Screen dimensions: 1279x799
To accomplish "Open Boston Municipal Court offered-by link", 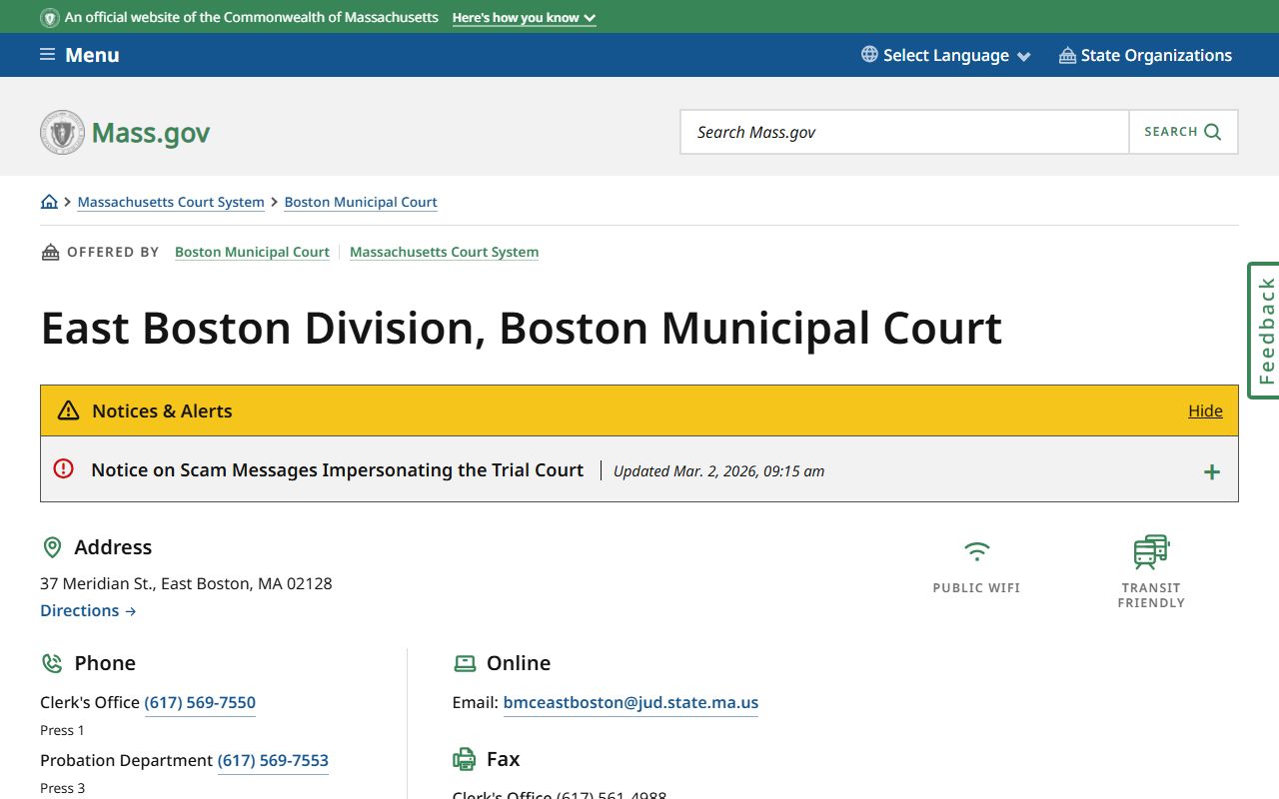I will coord(252,252).
